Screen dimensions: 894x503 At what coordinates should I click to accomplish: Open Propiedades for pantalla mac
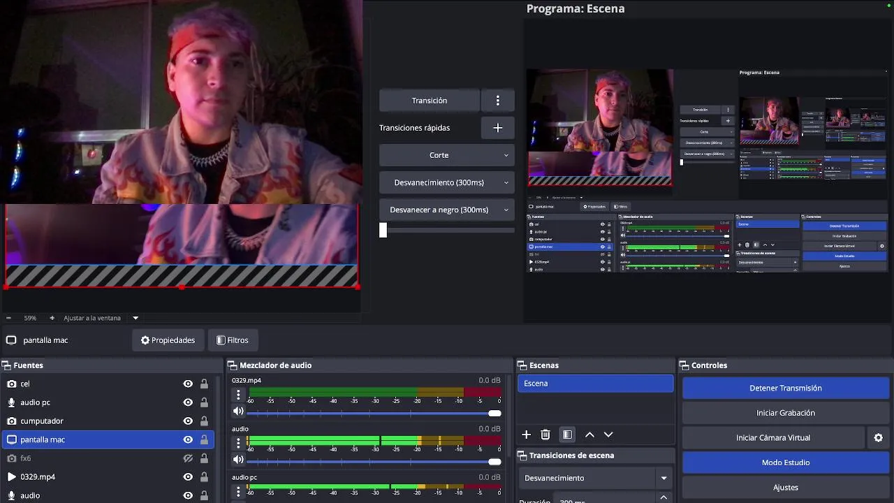click(168, 340)
